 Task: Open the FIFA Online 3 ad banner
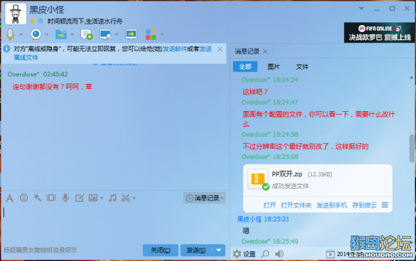(x=379, y=33)
